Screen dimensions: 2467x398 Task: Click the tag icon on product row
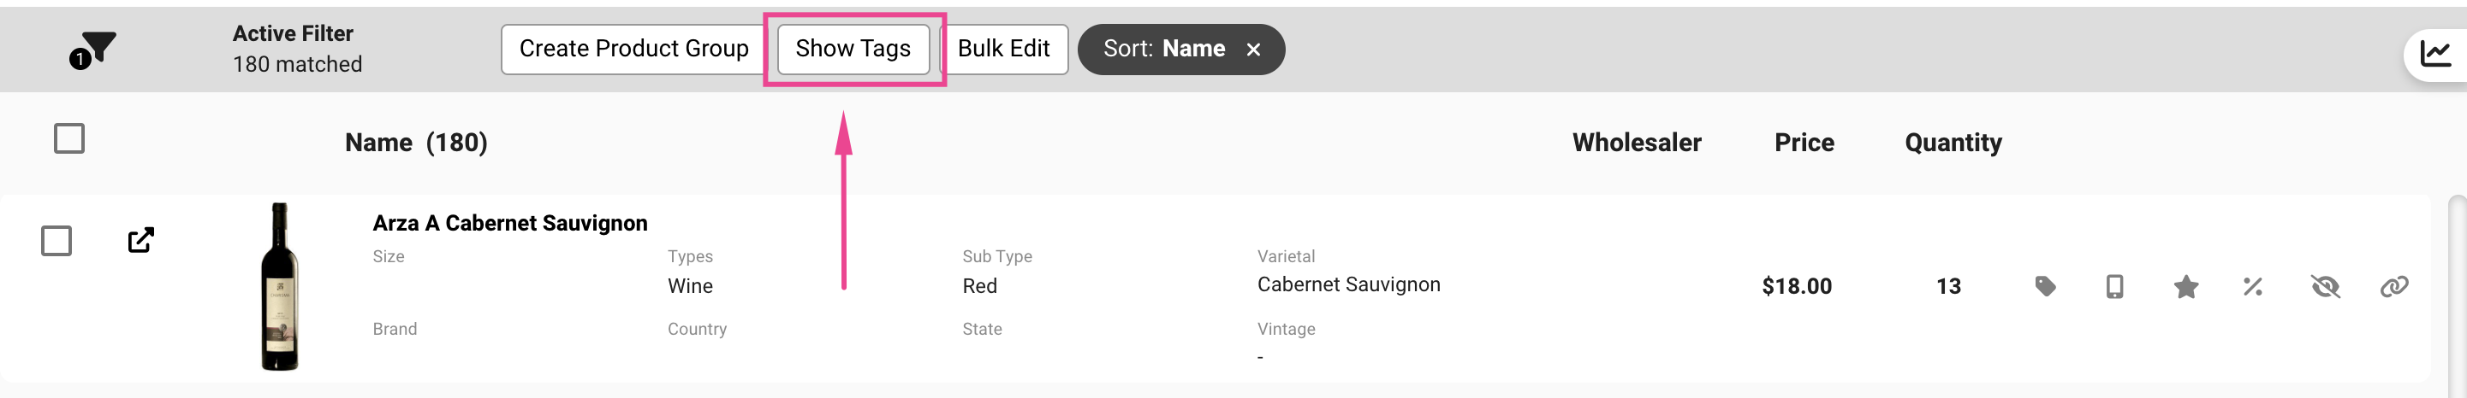pos(2045,286)
